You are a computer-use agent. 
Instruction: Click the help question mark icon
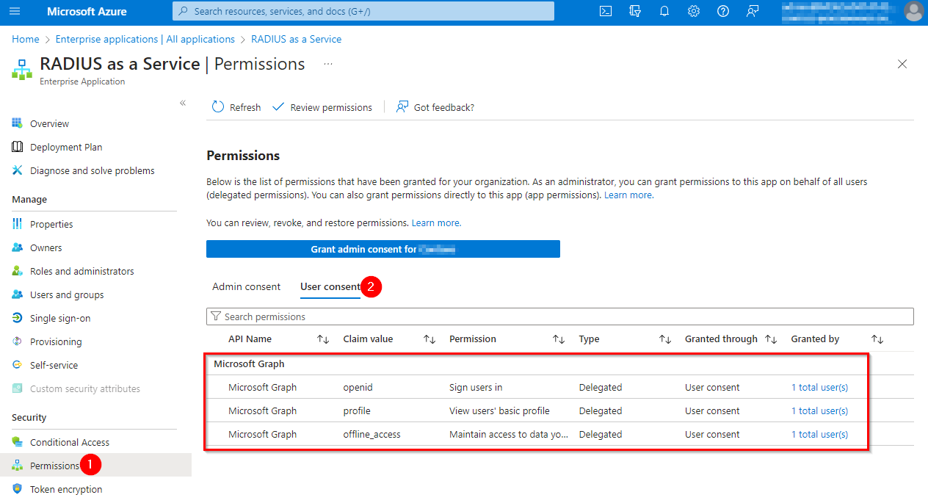pyautogui.click(x=723, y=11)
